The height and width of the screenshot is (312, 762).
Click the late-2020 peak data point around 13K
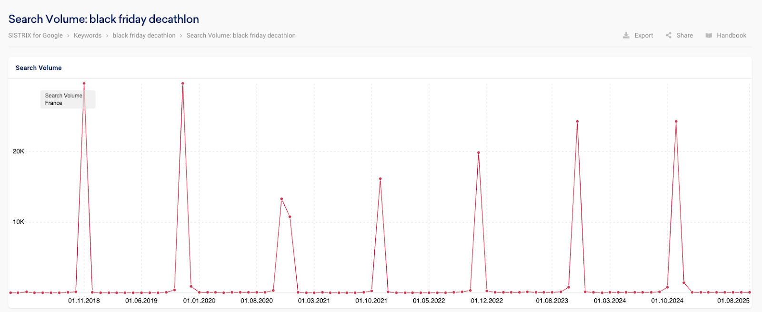281,199
